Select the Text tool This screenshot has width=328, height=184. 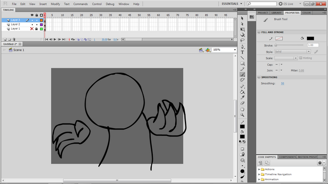[x=242, y=52]
